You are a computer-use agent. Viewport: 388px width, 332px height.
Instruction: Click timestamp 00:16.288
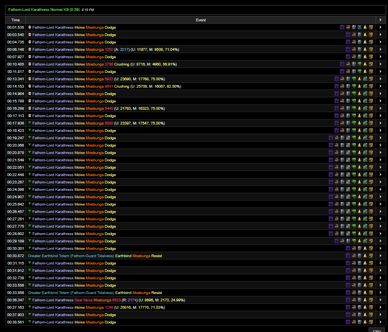[x=16, y=109]
